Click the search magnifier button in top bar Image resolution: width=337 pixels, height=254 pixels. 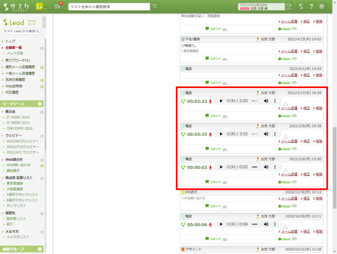click(x=155, y=6)
